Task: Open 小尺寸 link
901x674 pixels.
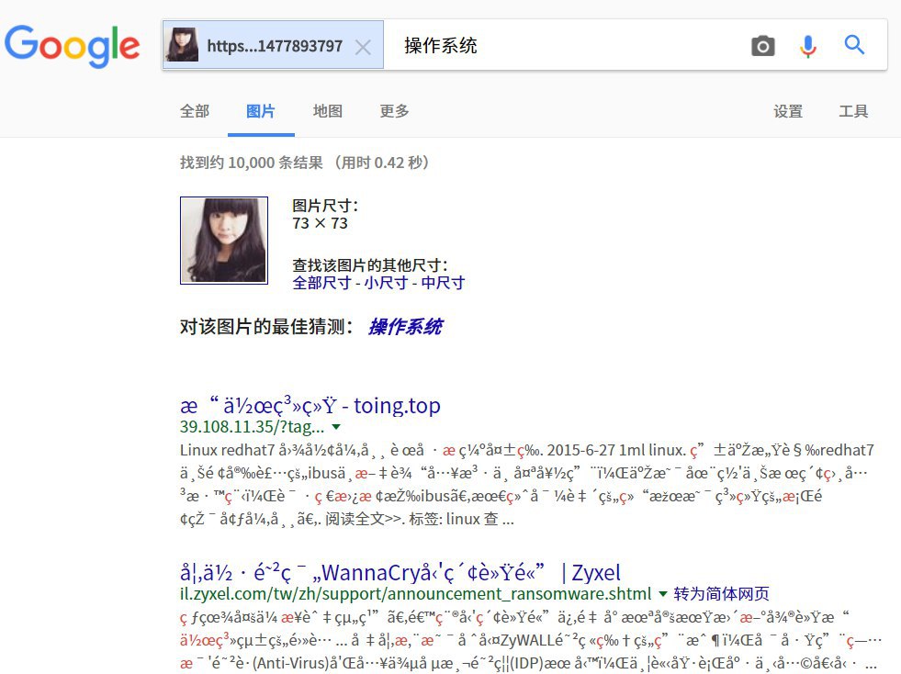Action: pyautogui.click(x=386, y=283)
